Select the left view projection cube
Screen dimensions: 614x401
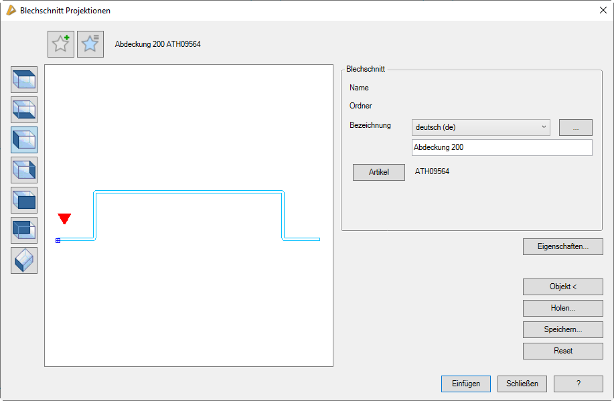pos(24,140)
